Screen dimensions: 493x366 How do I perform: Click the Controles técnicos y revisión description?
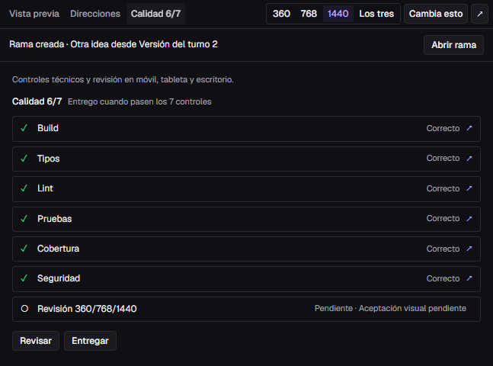[x=123, y=79]
